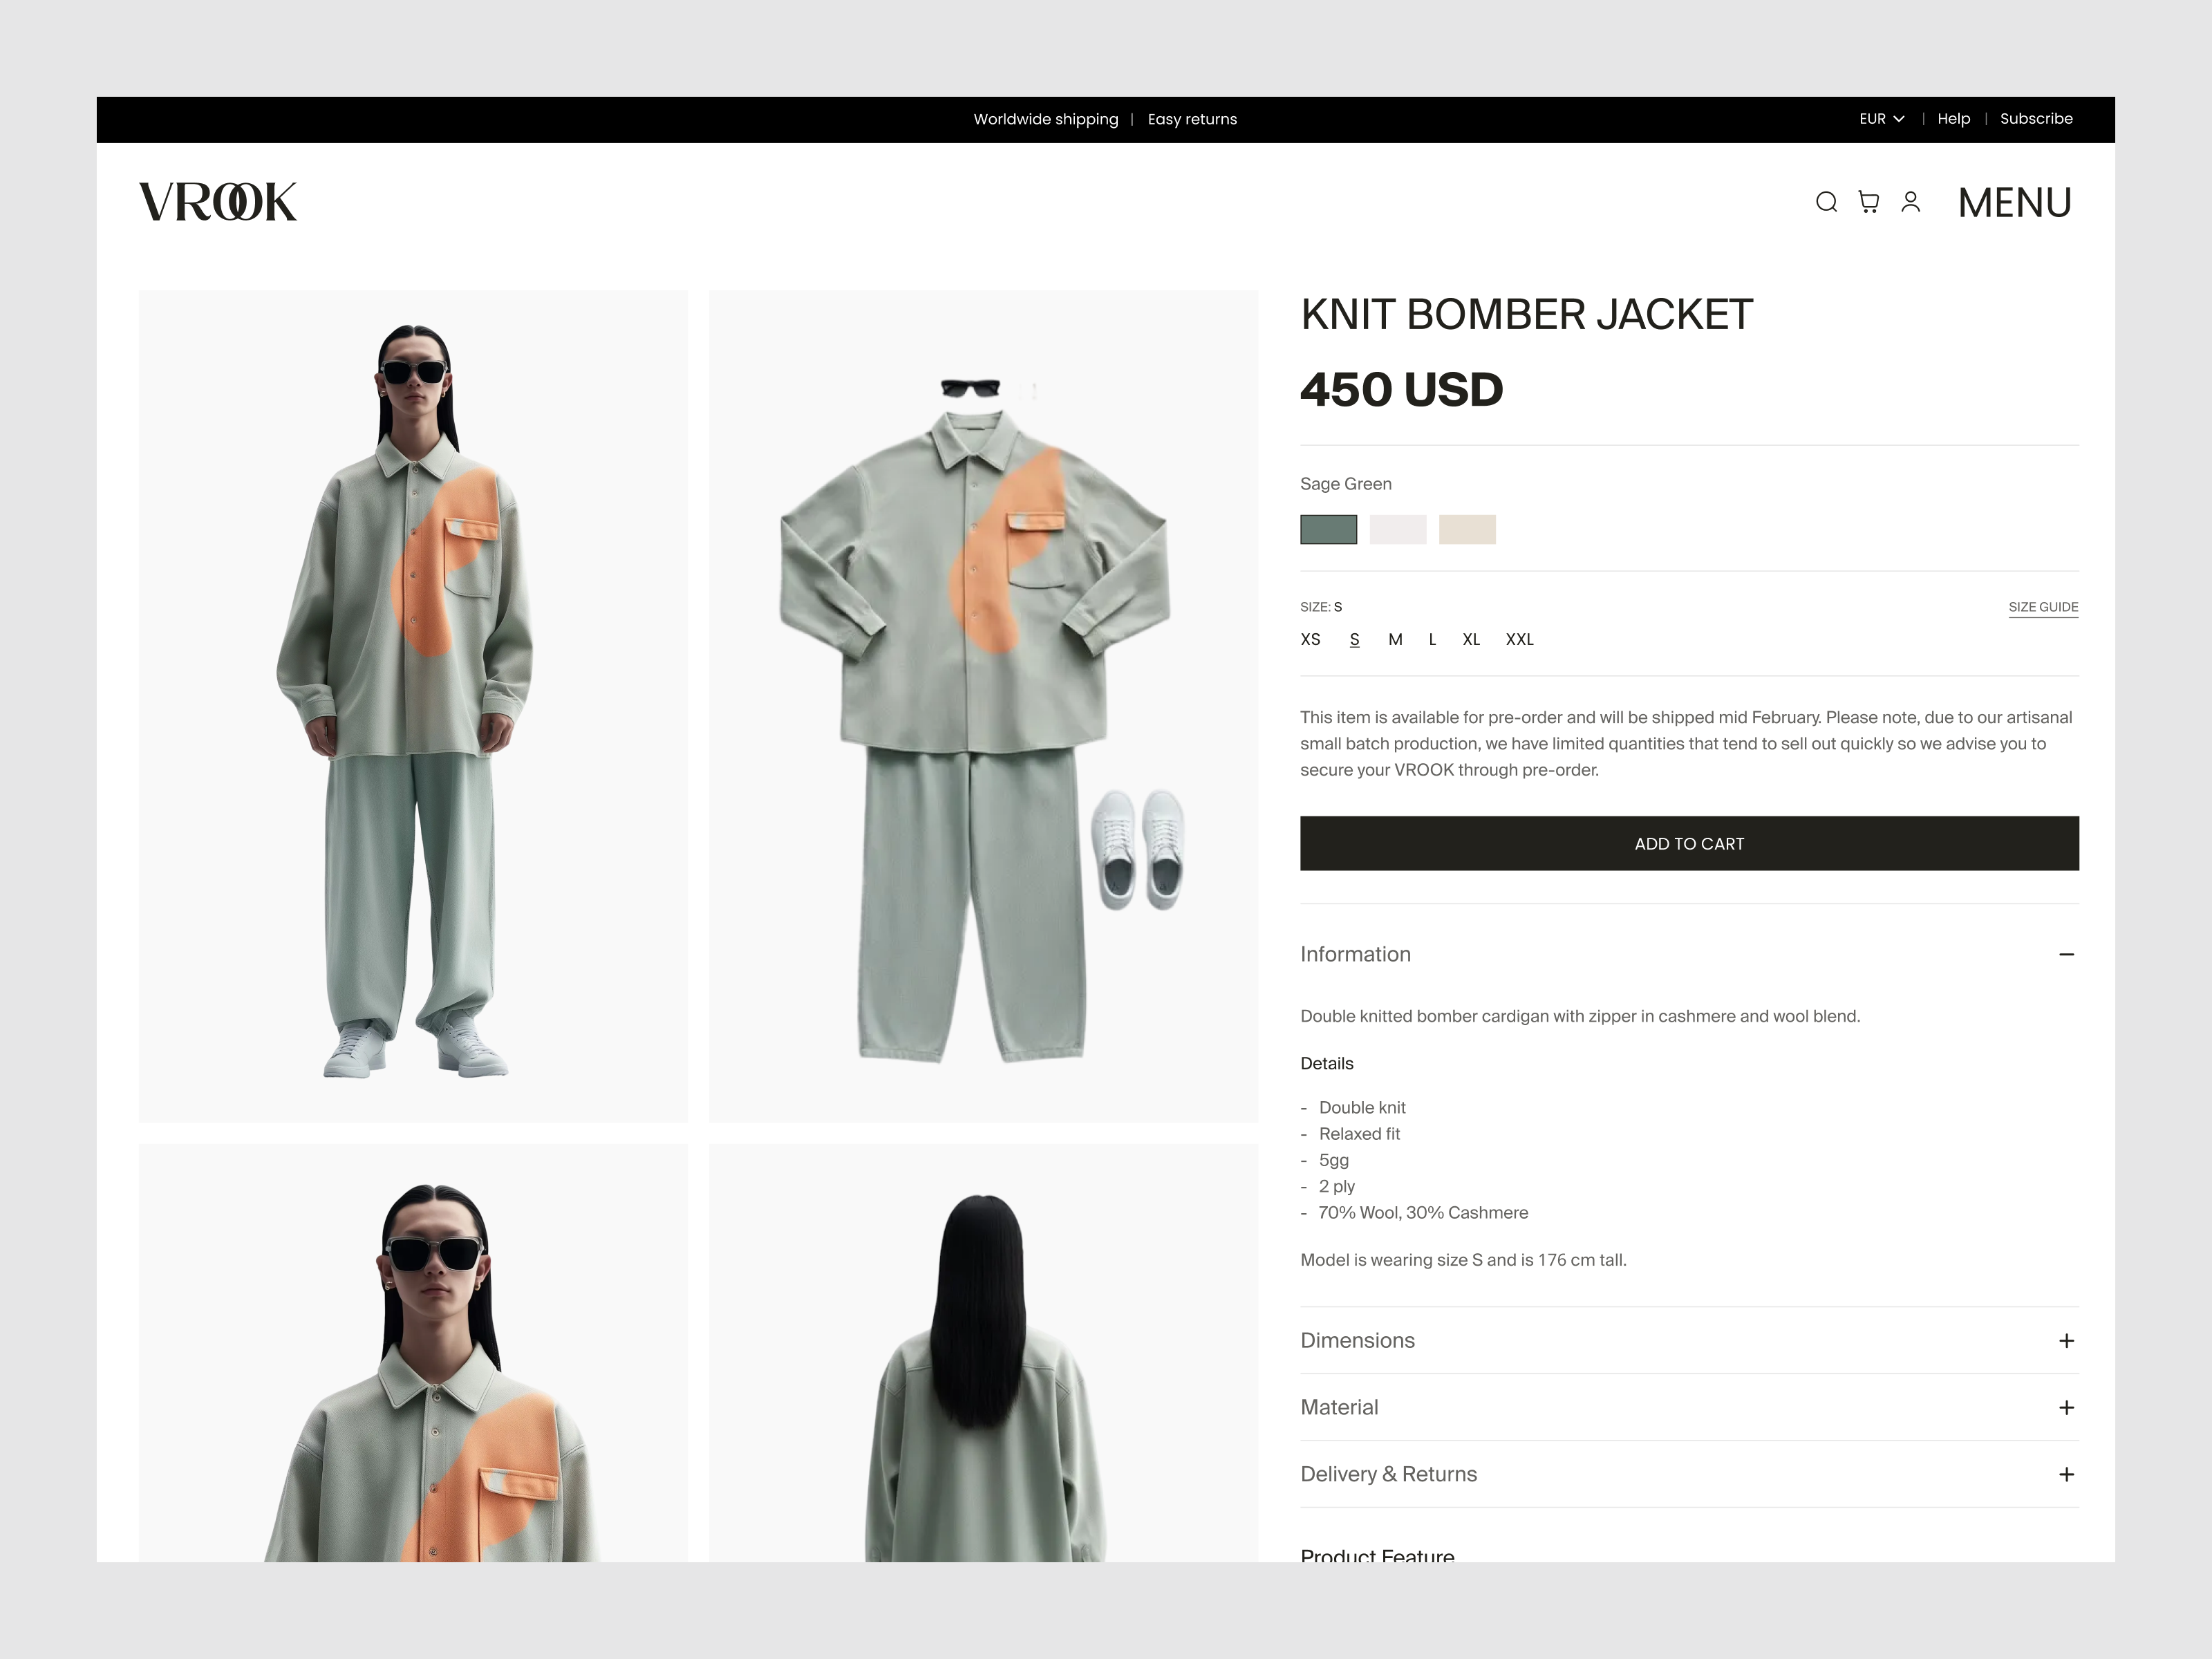2212x1659 pixels.
Task: Click the plus icon beside Delivery & Returns
Action: tap(2066, 1474)
